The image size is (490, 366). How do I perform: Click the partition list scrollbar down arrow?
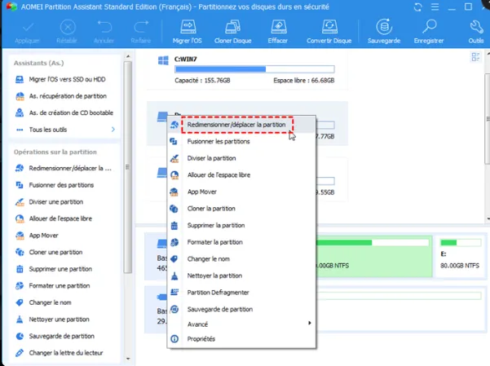coord(488,218)
